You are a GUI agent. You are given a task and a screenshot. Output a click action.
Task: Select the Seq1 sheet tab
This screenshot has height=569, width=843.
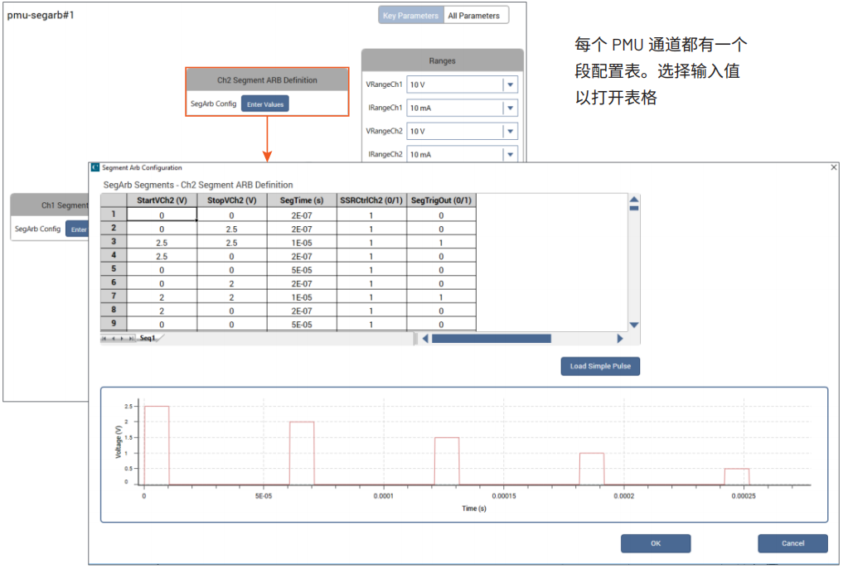pos(148,338)
